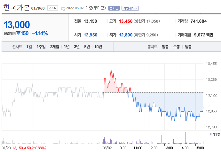Image resolution: width=221 pixels, height=152 pixels.
Task: Click the 12:00 time axis label
Action: (x=153, y=148)
